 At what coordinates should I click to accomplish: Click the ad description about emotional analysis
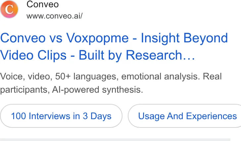[111, 83]
